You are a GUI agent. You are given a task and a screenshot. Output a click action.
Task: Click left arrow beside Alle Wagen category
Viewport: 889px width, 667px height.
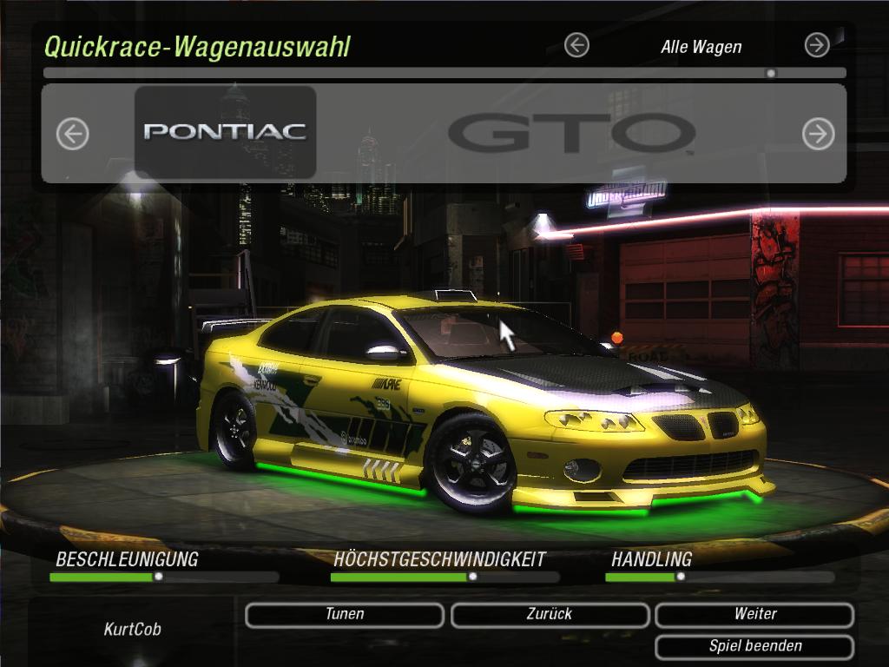(x=576, y=45)
